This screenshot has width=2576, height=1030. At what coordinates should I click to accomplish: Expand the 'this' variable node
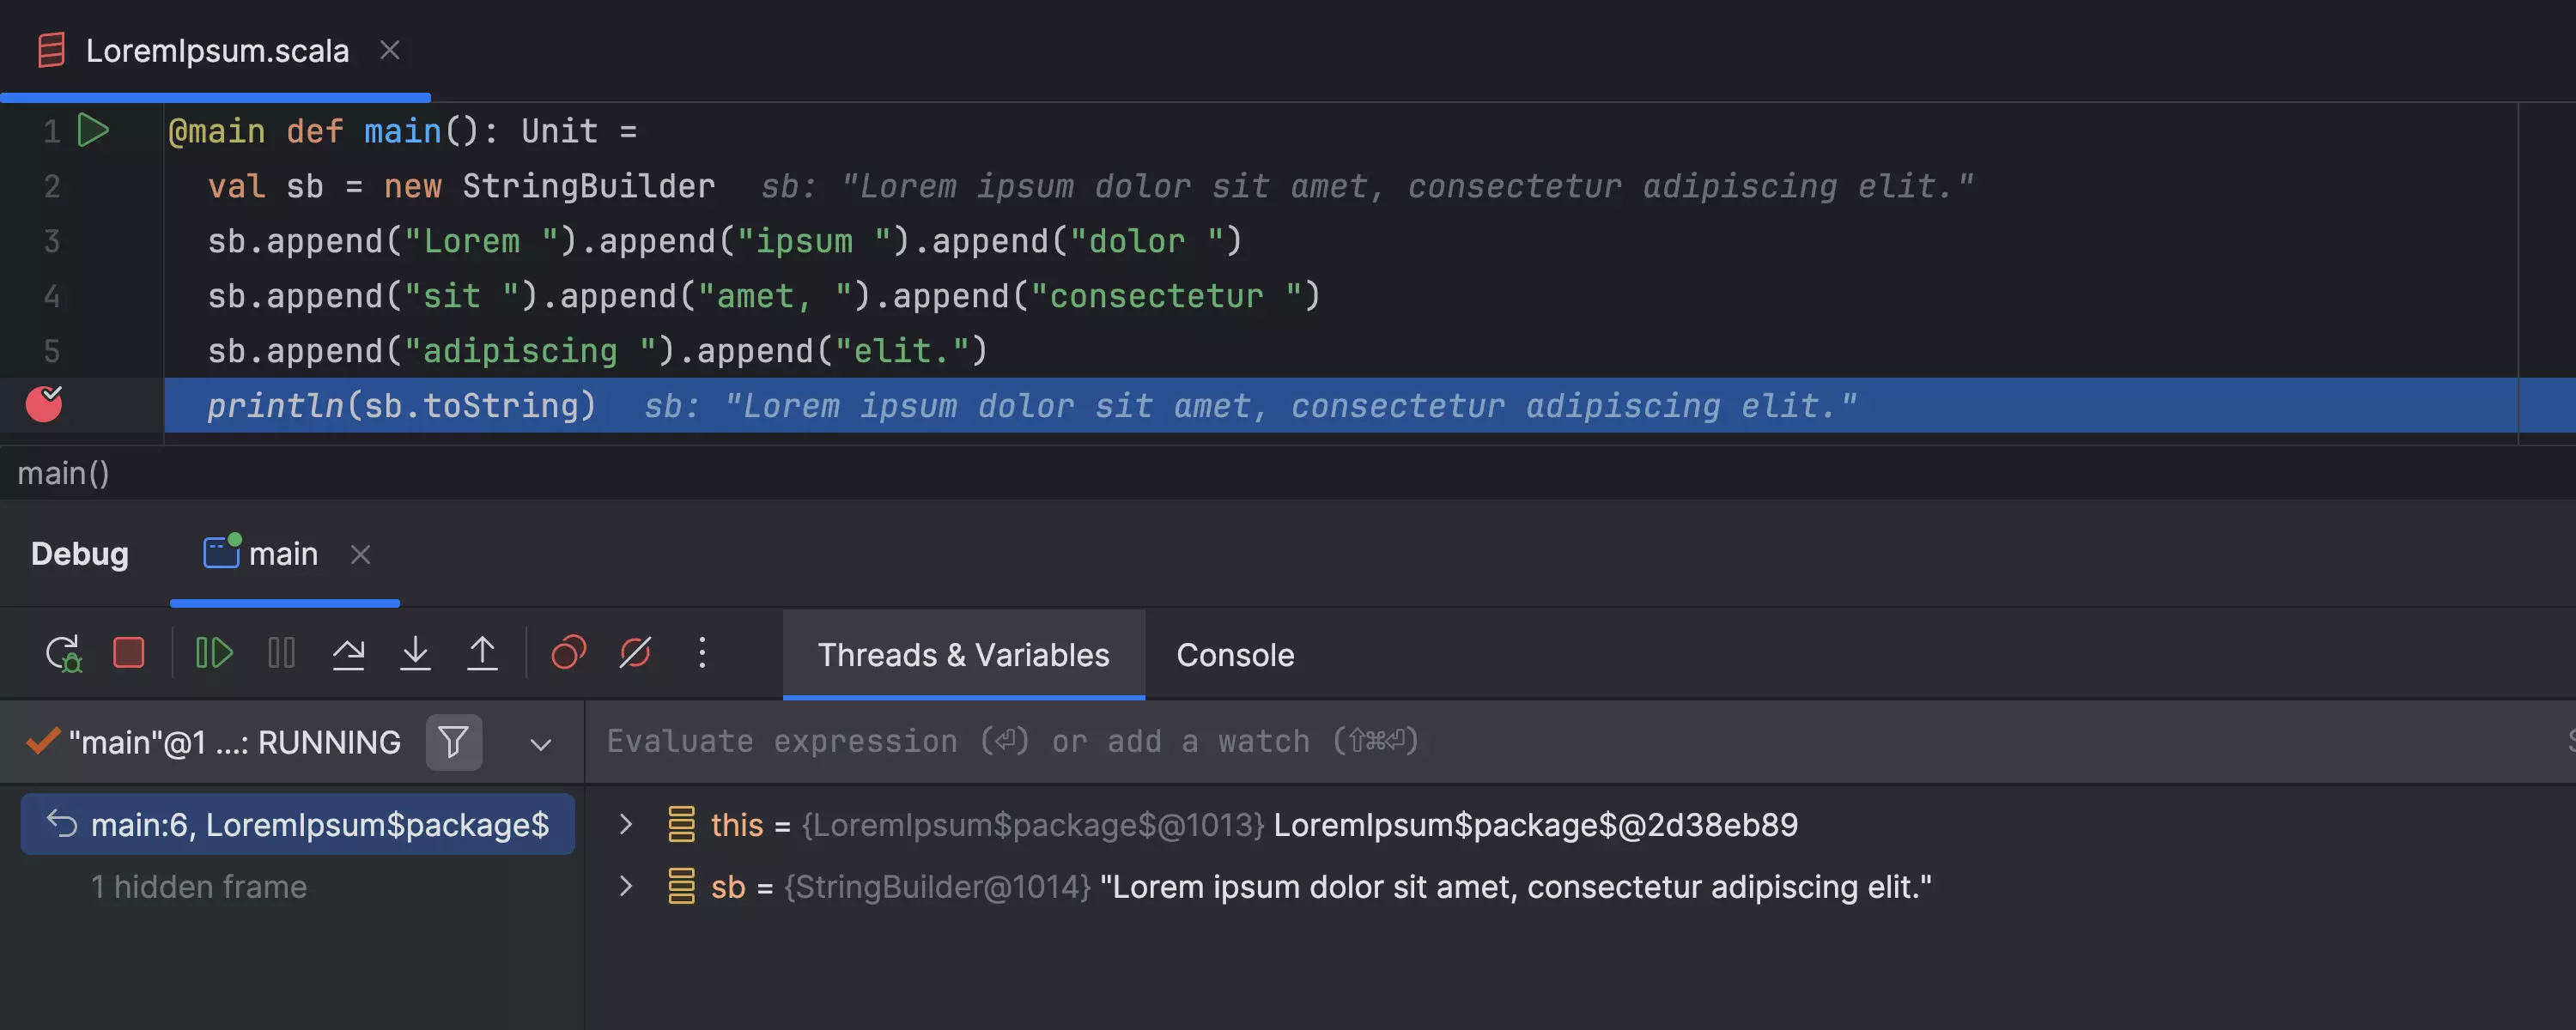tap(626, 825)
